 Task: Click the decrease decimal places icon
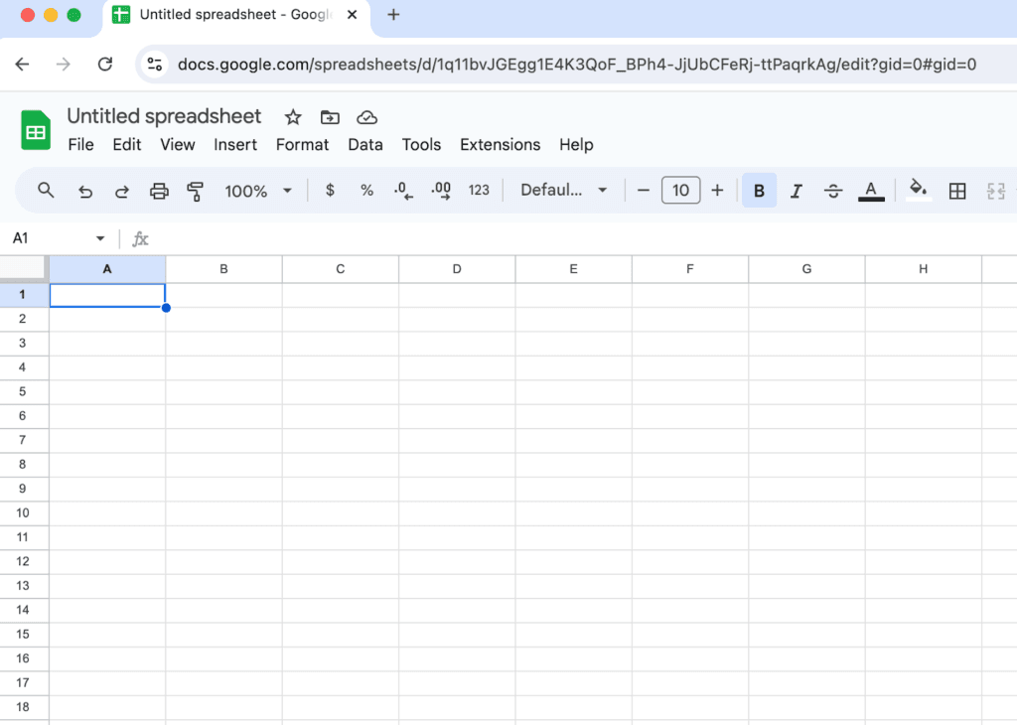coord(403,190)
